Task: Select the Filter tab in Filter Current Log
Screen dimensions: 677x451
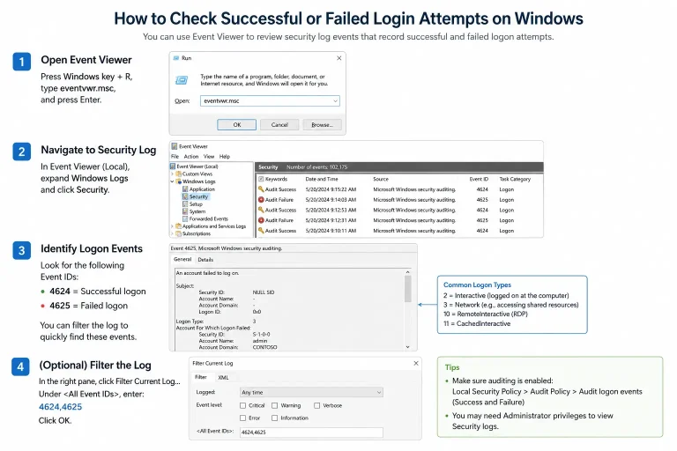Action: click(x=201, y=377)
